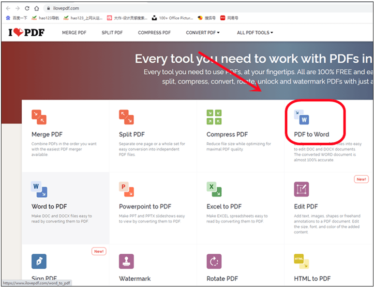Image resolution: width=375 pixels, height=288 pixels.
Task: Open the PDF to Word icon
Action: [301, 117]
